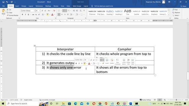Screen dimensions: 189x106
Task: Click Accessibility: Investigate in status bar
Action: point(47,100)
